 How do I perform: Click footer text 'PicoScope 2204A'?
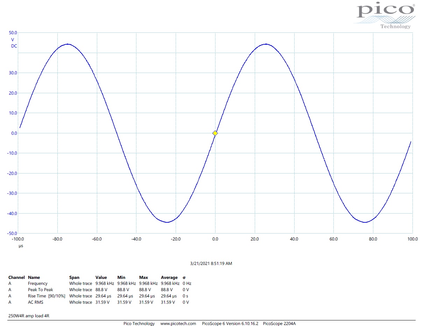coord(279,324)
